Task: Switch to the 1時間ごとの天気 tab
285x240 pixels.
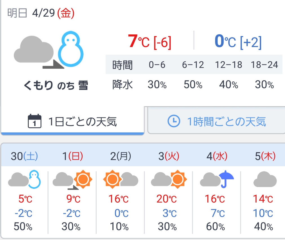Action: pos(217,121)
